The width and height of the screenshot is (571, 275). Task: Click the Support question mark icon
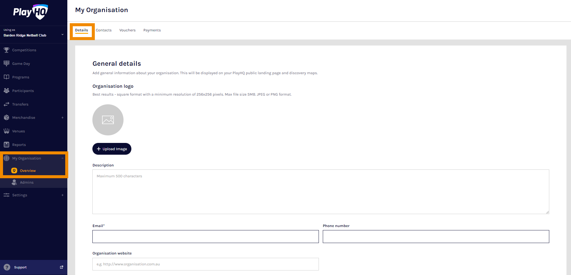click(7, 267)
